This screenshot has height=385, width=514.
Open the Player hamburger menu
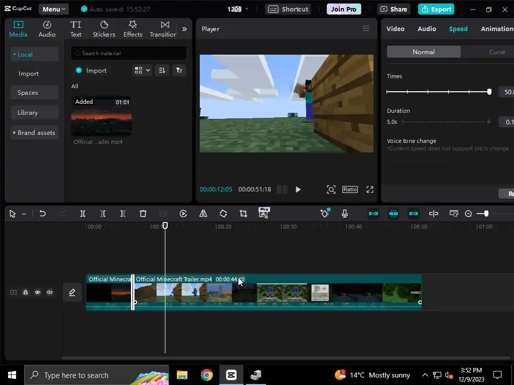[x=366, y=29]
